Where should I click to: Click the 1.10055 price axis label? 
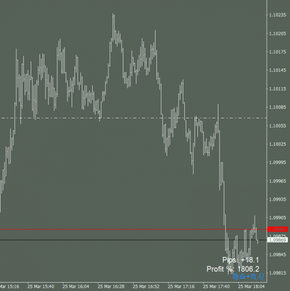tap(277, 126)
